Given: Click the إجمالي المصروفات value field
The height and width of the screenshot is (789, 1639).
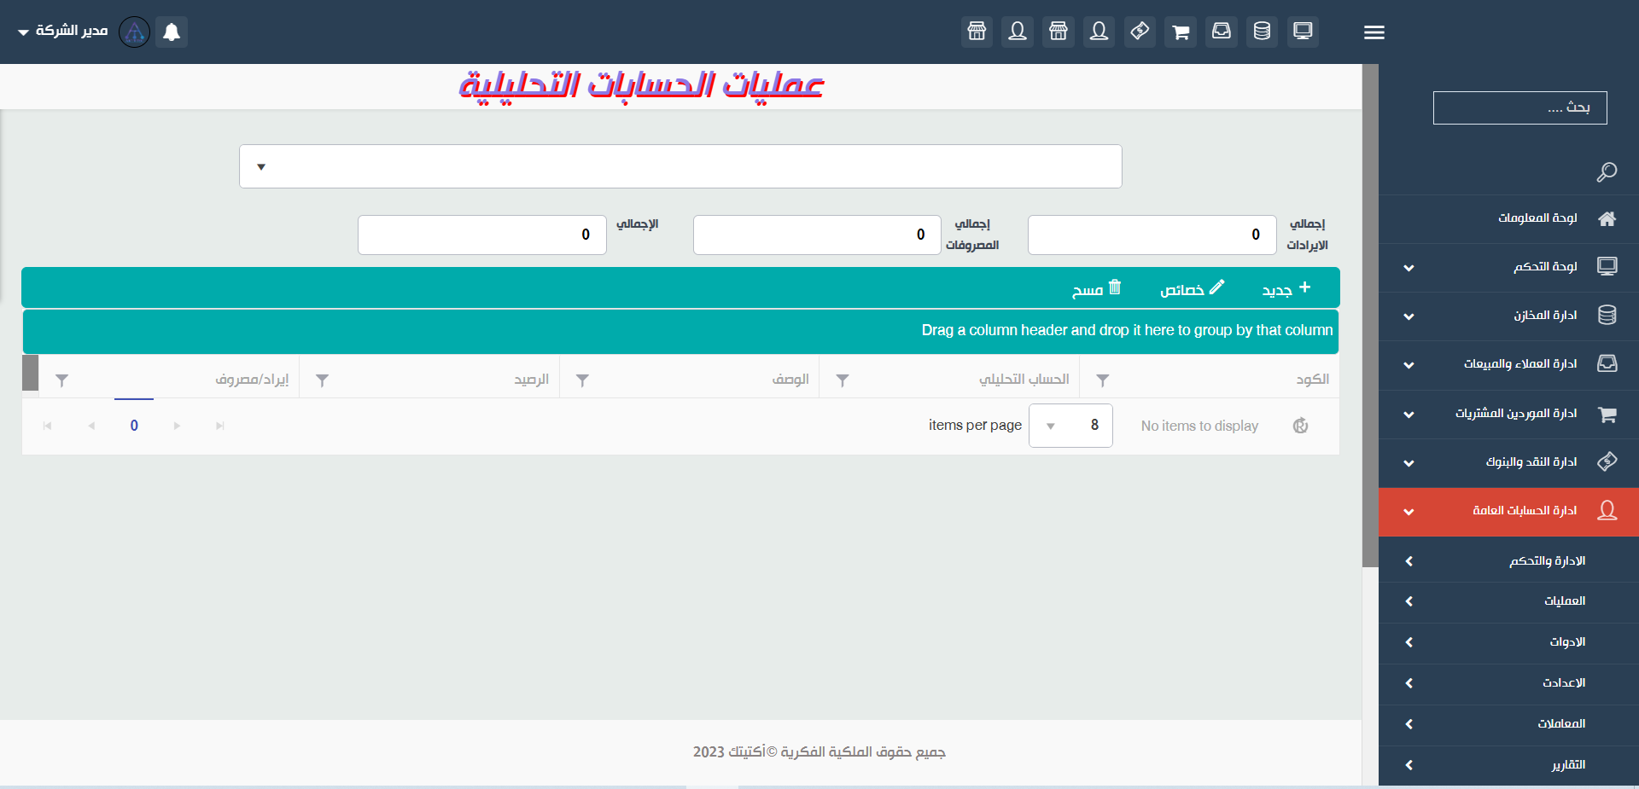Looking at the screenshot, I should pos(817,235).
